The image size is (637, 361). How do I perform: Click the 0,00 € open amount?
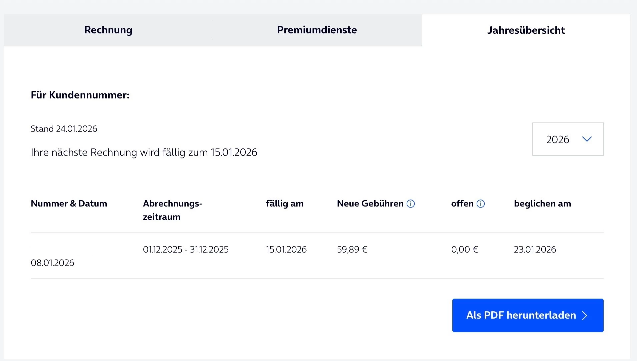click(x=465, y=250)
